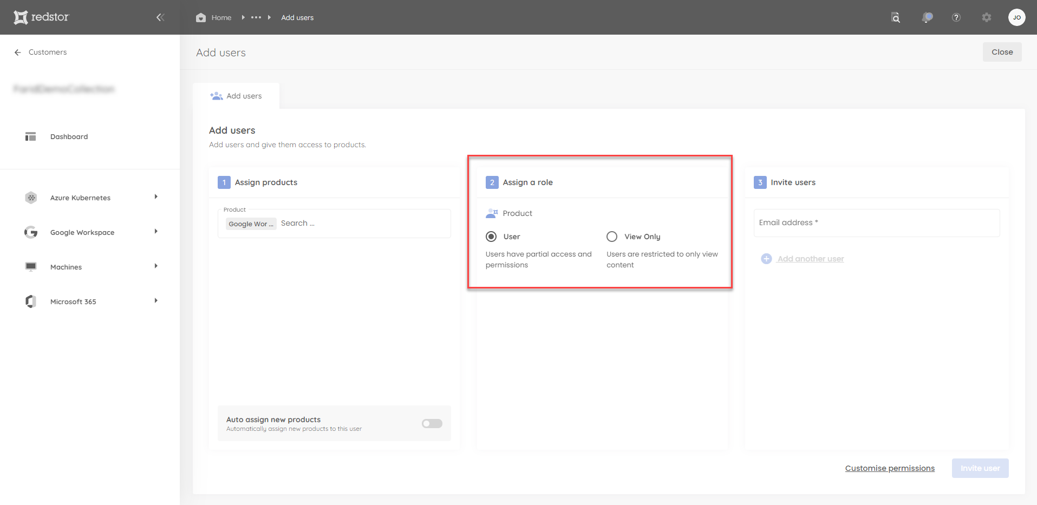This screenshot has width=1037, height=505.
Task: Open the JO user avatar menu
Action: (x=1017, y=17)
